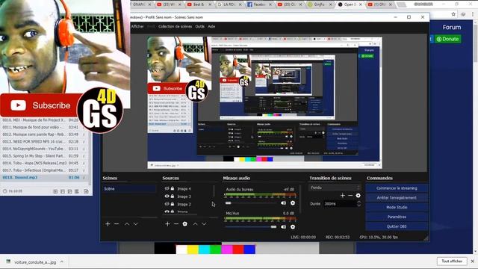Select the Scène entry in Scènes list

click(x=129, y=189)
